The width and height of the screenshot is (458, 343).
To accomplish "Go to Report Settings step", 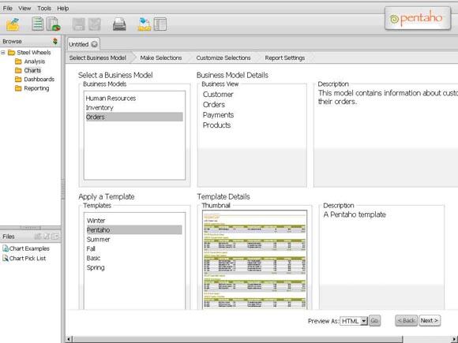I will point(285,58).
